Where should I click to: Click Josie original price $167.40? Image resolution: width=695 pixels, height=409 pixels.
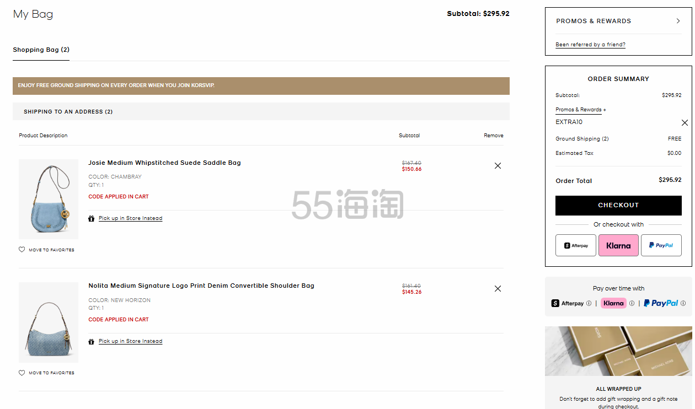(411, 163)
